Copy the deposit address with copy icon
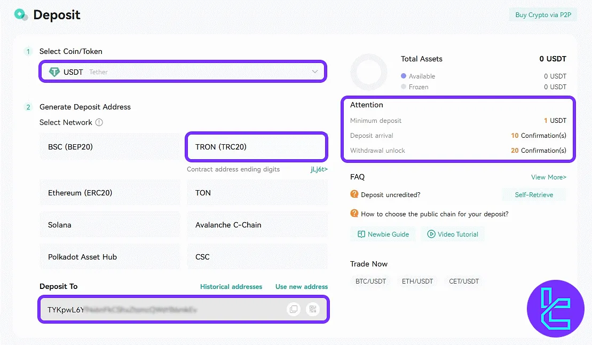The width and height of the screenshot is (592, 345). click(294, 309)
